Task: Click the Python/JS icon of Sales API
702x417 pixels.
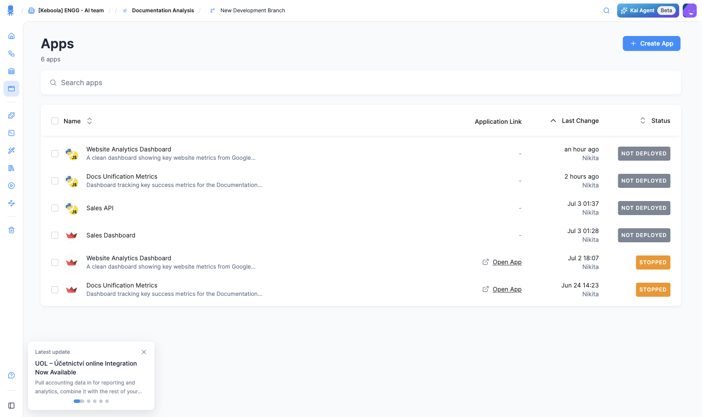Action: click(x=72, y=208)
